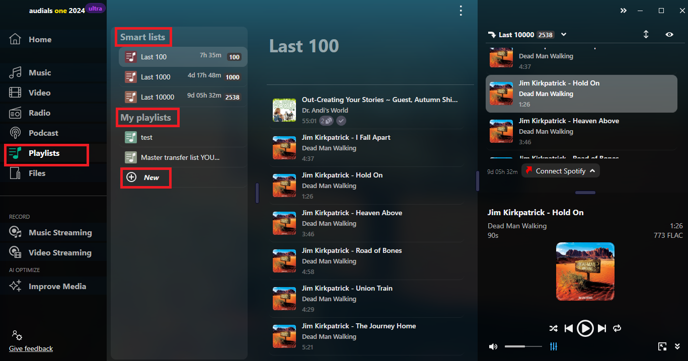Select Heaven Above track in center list

(x=367, y=223)
